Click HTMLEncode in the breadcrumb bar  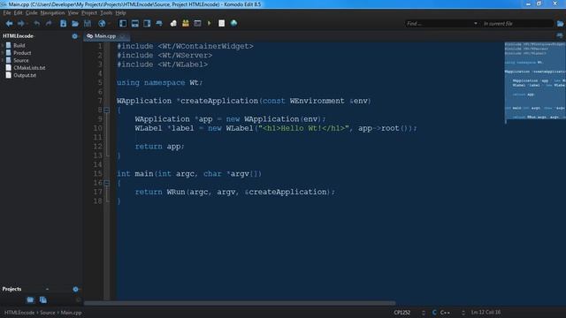(x=19, y=313)
